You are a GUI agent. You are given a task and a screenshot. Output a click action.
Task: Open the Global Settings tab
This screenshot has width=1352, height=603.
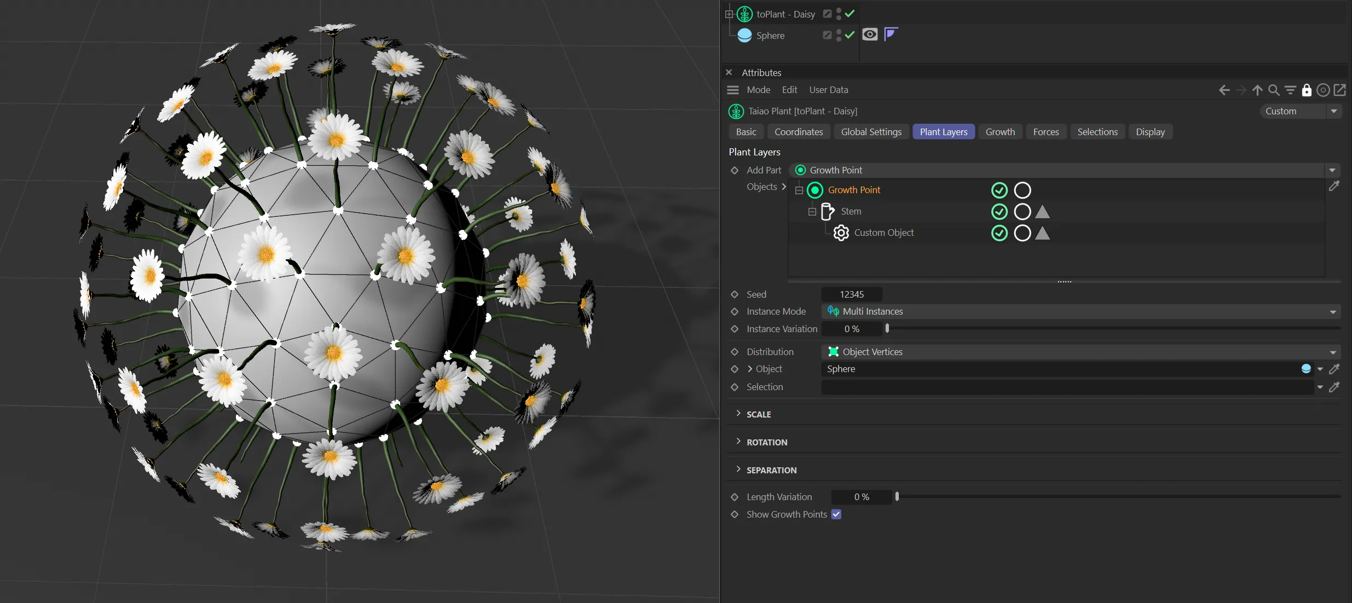click(x=871, y=132)
